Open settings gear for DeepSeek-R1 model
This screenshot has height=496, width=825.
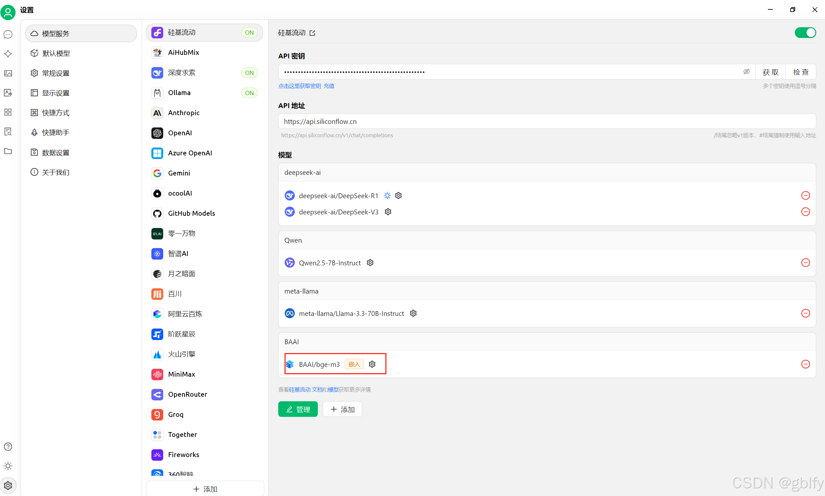click(x=398, y=196)
